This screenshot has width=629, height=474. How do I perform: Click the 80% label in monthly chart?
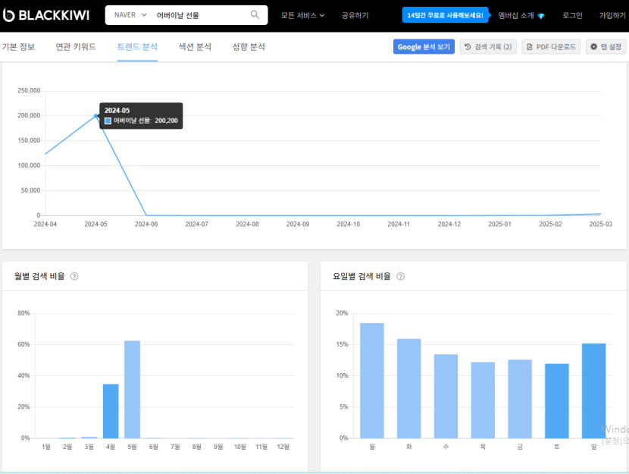[x=23, y=313]
